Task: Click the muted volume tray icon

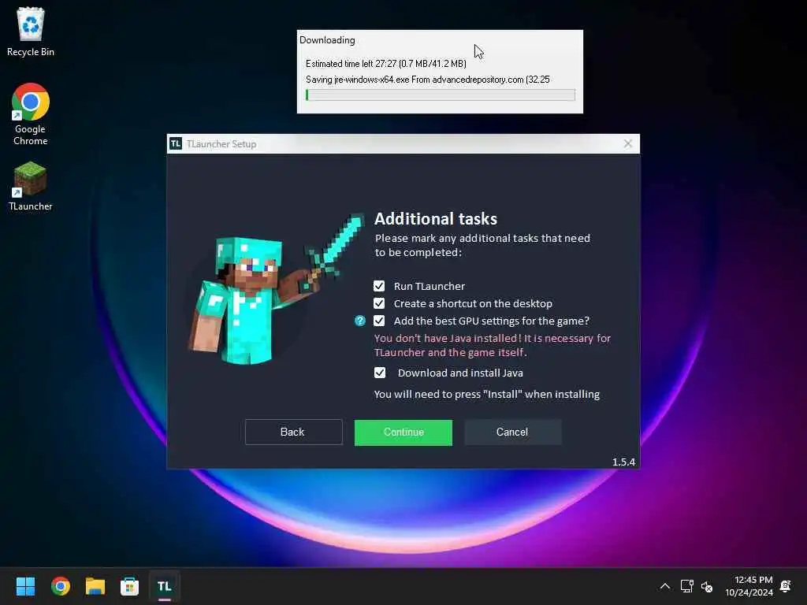Action: pos(707,586)
